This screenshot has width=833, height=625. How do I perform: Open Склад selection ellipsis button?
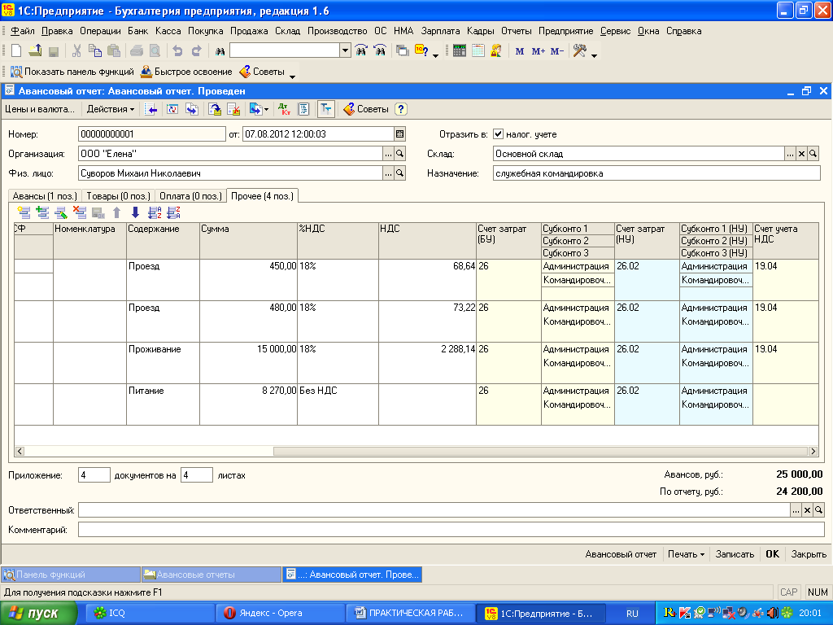point(790,154)
